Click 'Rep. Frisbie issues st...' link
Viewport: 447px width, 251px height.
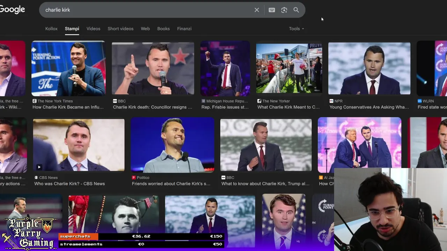pos(225,107)
